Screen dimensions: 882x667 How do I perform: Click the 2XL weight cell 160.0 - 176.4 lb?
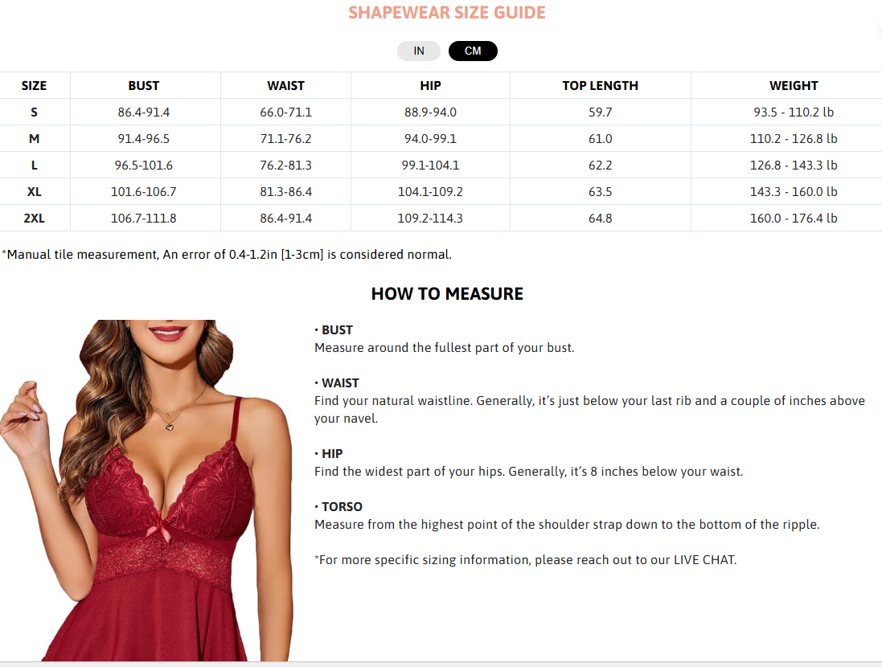794,218
